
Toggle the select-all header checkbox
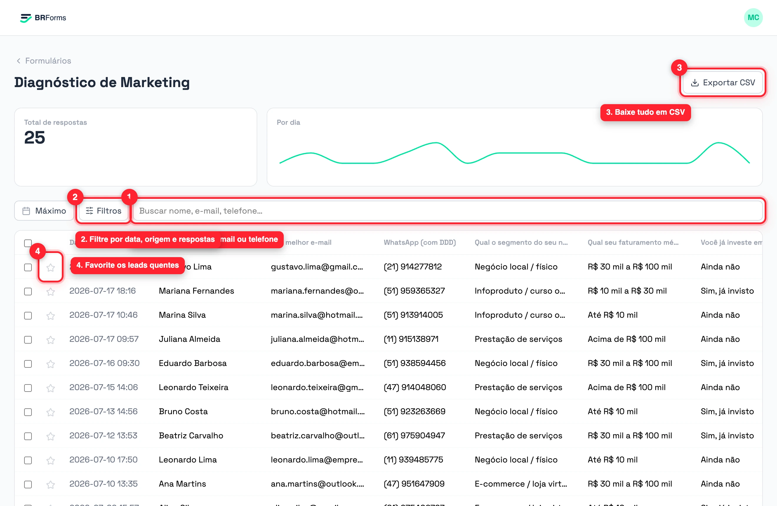tap(28, 243)
